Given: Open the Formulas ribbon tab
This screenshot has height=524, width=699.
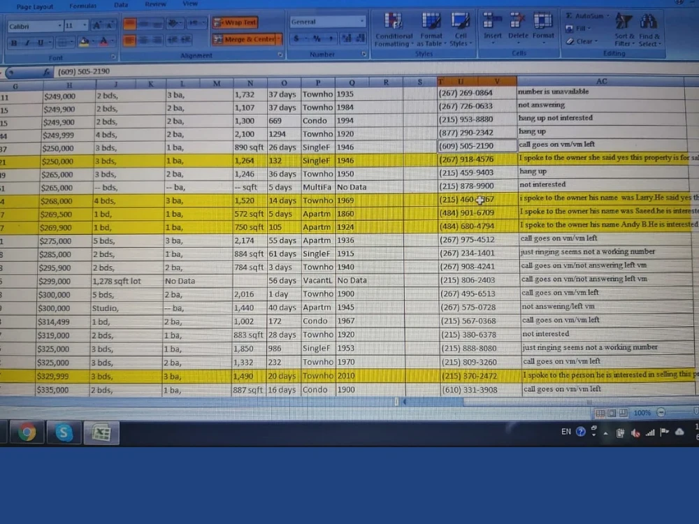Looking at the screenshot, I should [x=83, y=6].
